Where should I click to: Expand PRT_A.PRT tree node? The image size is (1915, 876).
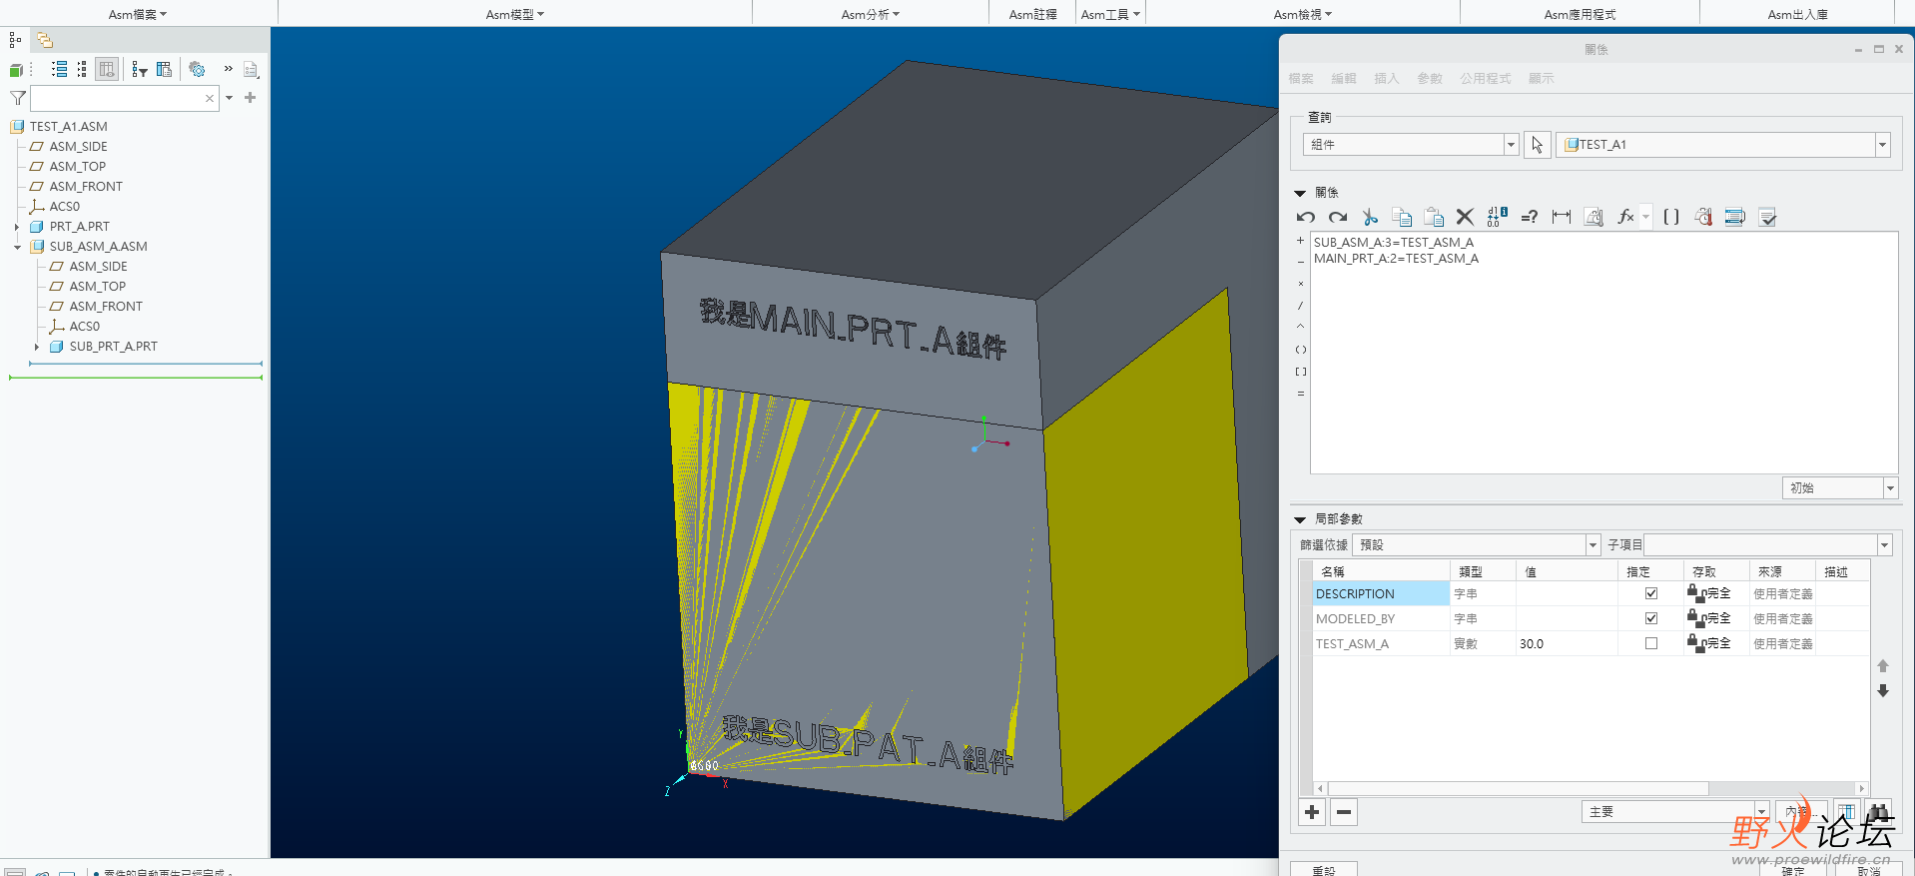pos(17,227)
